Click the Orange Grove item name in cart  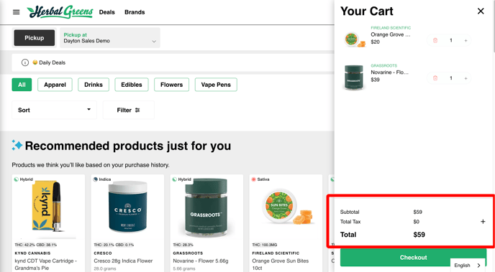click(391, 34)
